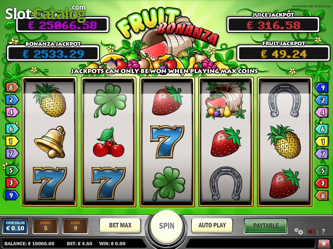Click the cornucopia symbol on reel four
This screenshot has height=249, width=333.
[x=226, y=101]
